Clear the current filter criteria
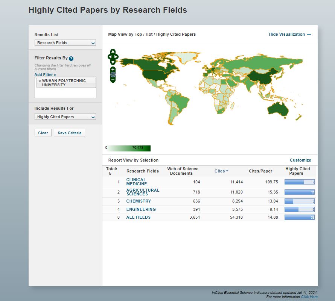The image size is (335, 301). click(43, 133)
